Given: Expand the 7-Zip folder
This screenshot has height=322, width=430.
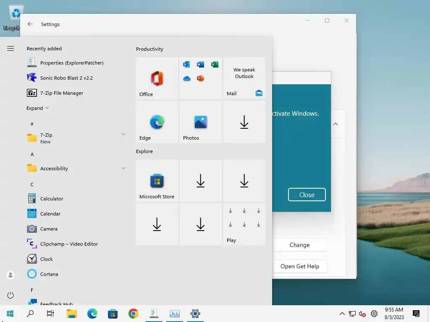Looking at the screenshot, I should (123, 134).
